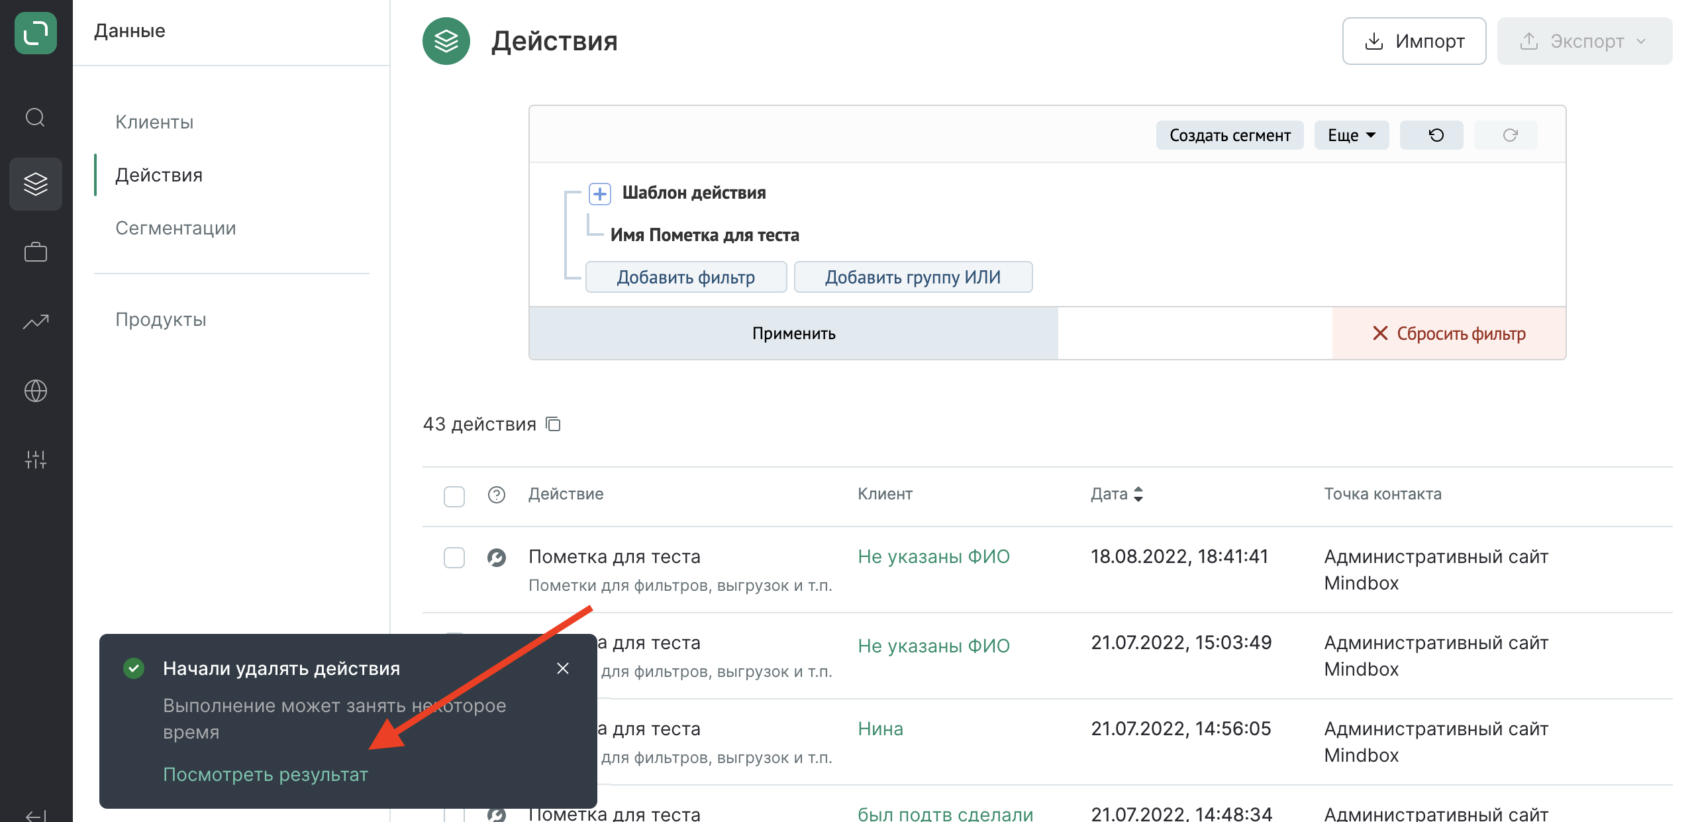Click the action type icon for 18.08.2022 row

pyautogui.click(x=497, y=558)
